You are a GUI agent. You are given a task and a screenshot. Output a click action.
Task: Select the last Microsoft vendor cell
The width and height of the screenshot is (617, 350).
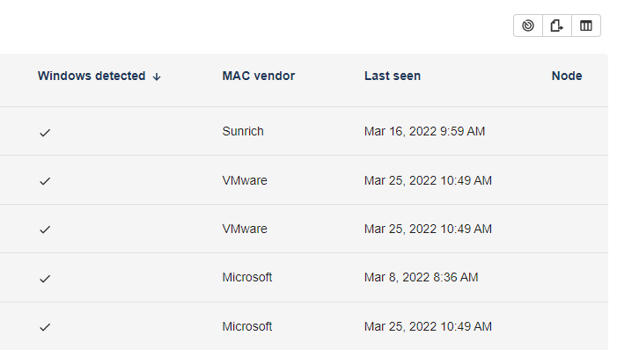[x=247, y=326]
